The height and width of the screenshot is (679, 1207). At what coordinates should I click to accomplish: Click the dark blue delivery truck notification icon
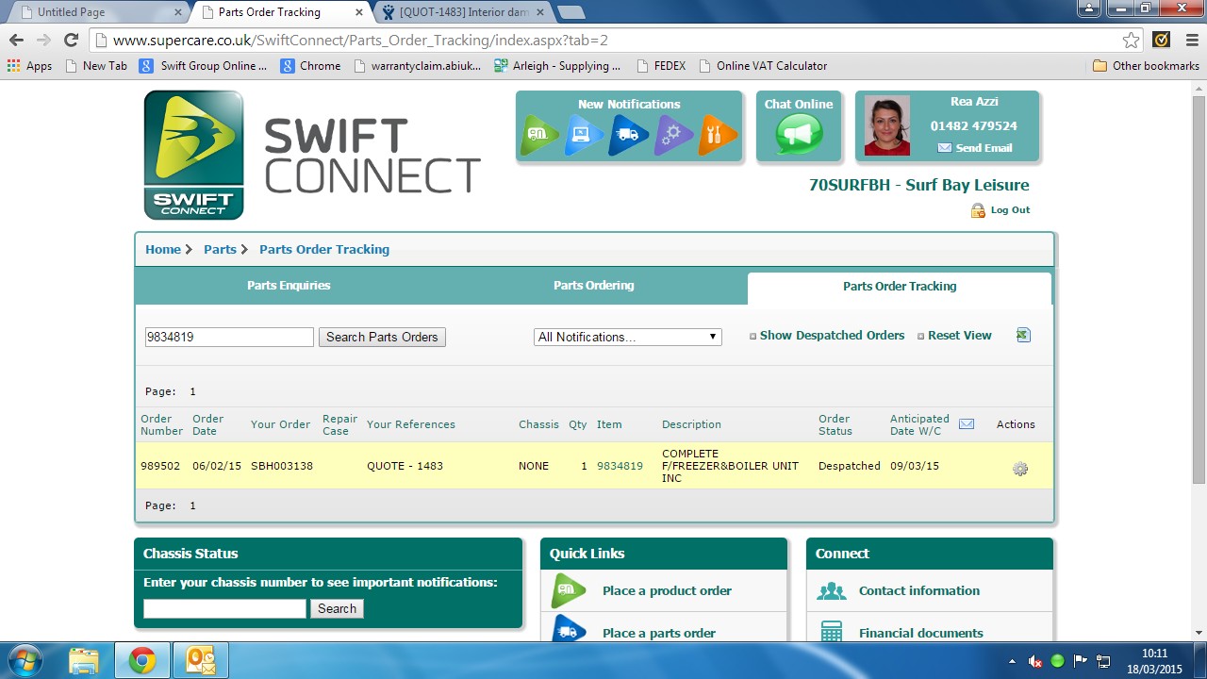click(628, 135)
